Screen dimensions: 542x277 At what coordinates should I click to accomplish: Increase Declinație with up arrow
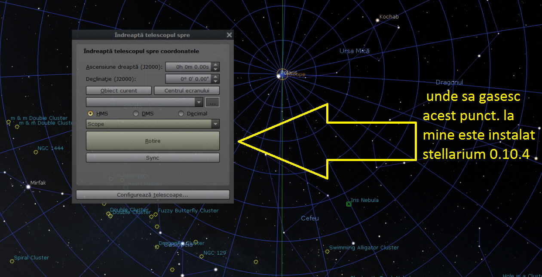[x=216, y=76]
